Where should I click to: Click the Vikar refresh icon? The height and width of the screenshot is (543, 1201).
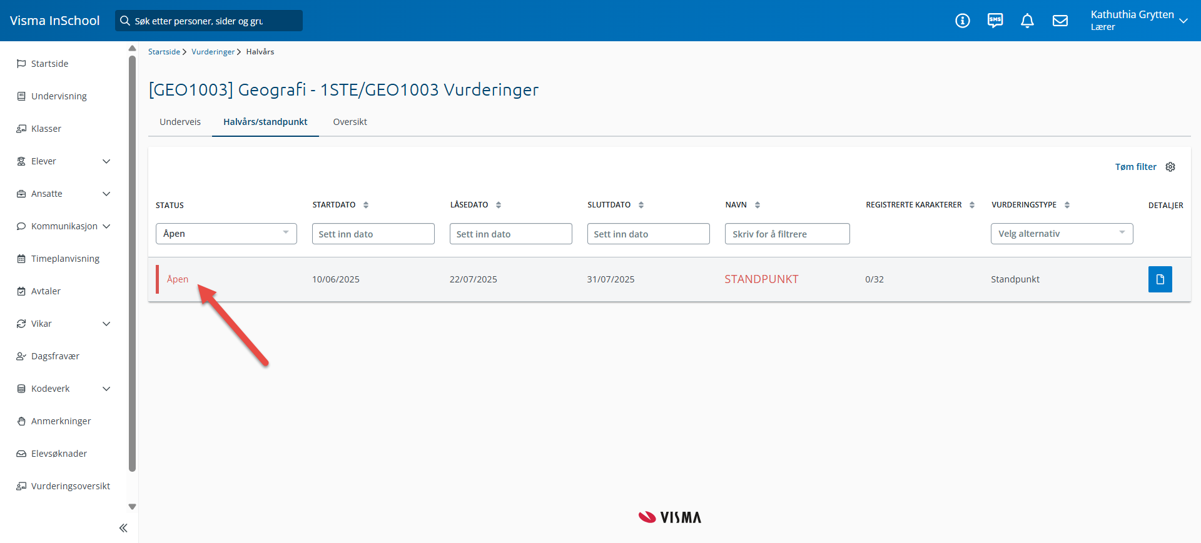pos(21,324)
